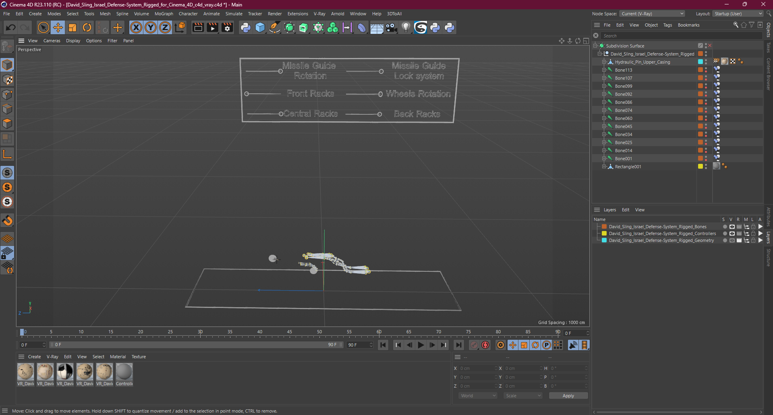Toggle solo dot of Bones layer
773x415 pixels.
pyautogui.click(x=725, y=227)
